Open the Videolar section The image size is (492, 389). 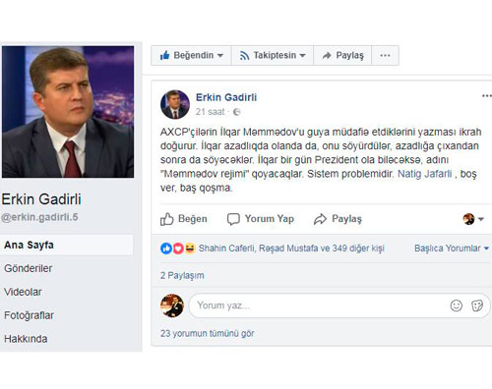23,292
